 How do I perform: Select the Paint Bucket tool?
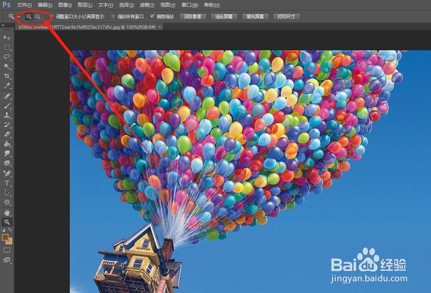pyautogui.click(x=7, y=144)
